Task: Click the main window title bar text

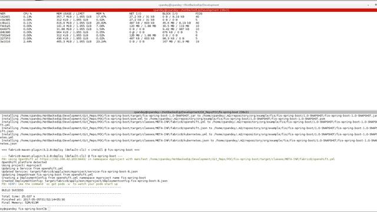Action: pos(188,5)
